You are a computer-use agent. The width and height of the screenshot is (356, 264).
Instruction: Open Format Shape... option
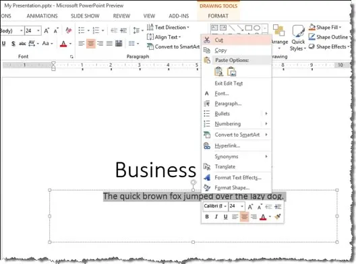(x=237, y=188)
